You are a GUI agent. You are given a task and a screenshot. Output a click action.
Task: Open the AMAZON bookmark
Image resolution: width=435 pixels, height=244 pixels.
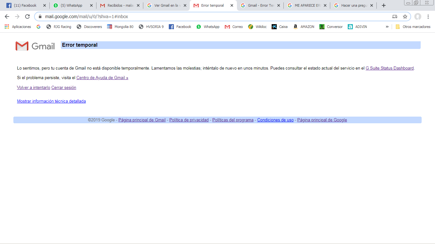303,27
